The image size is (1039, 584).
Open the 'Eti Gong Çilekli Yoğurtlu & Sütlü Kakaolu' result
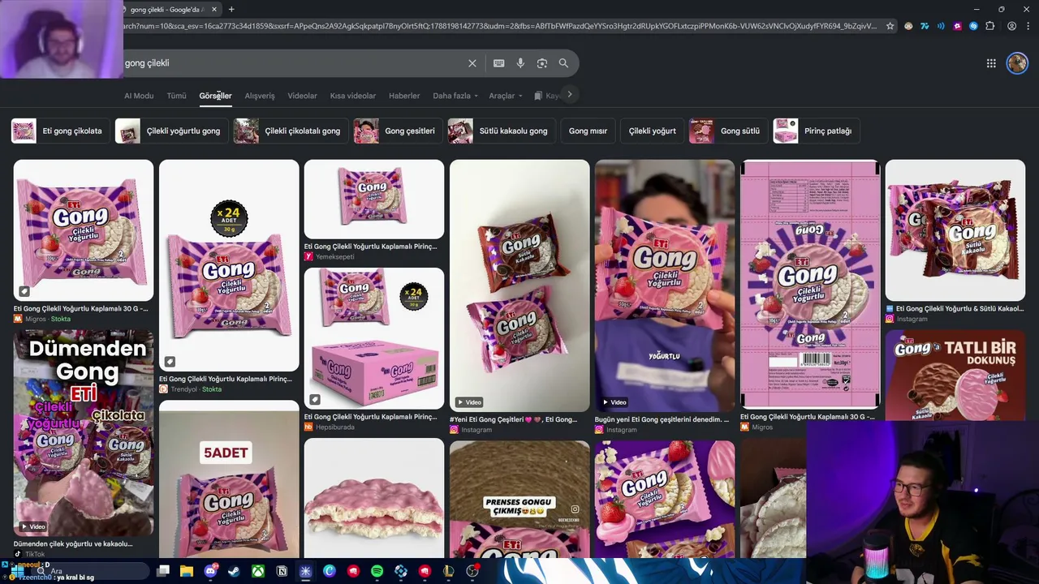[x=955, y=230]
